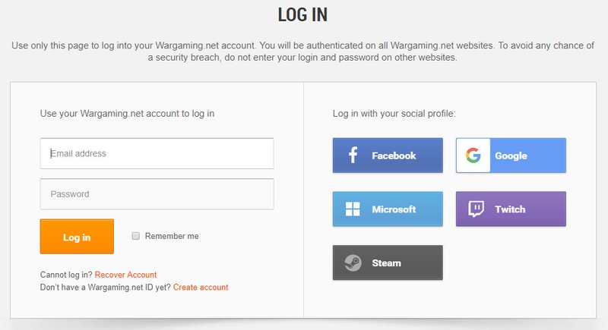Focus the Password input field
This screenshot has width=608, height=330.
pos(157,193)
